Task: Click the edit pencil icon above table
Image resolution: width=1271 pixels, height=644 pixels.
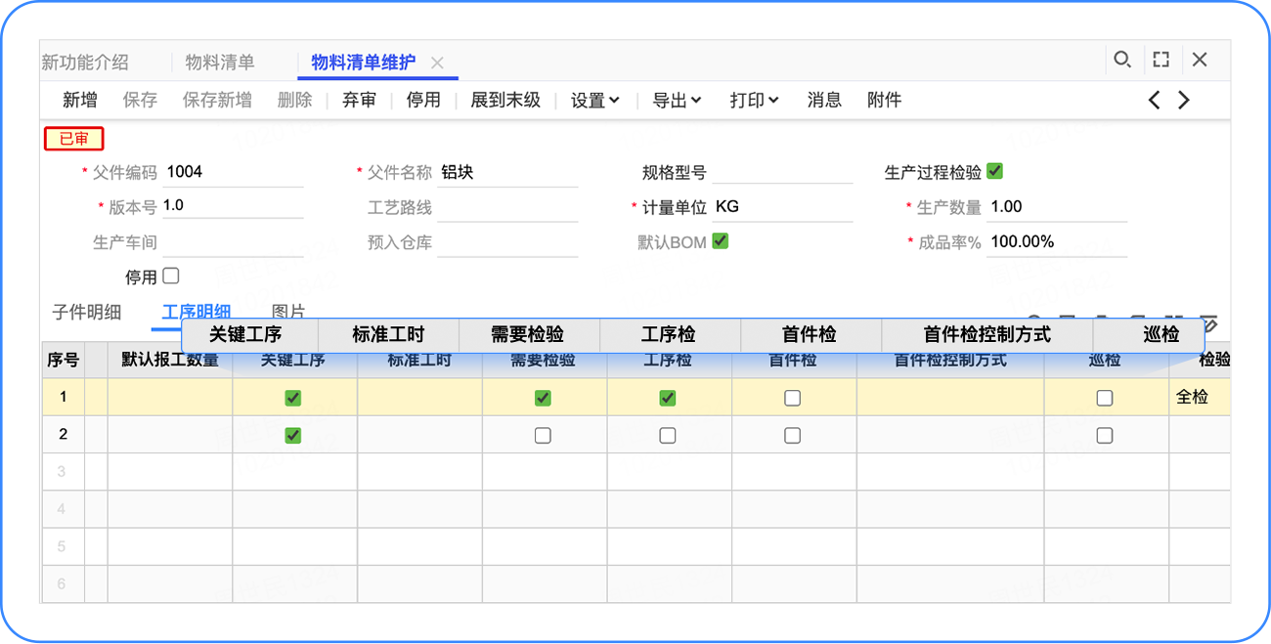Action: point(1210,323)
